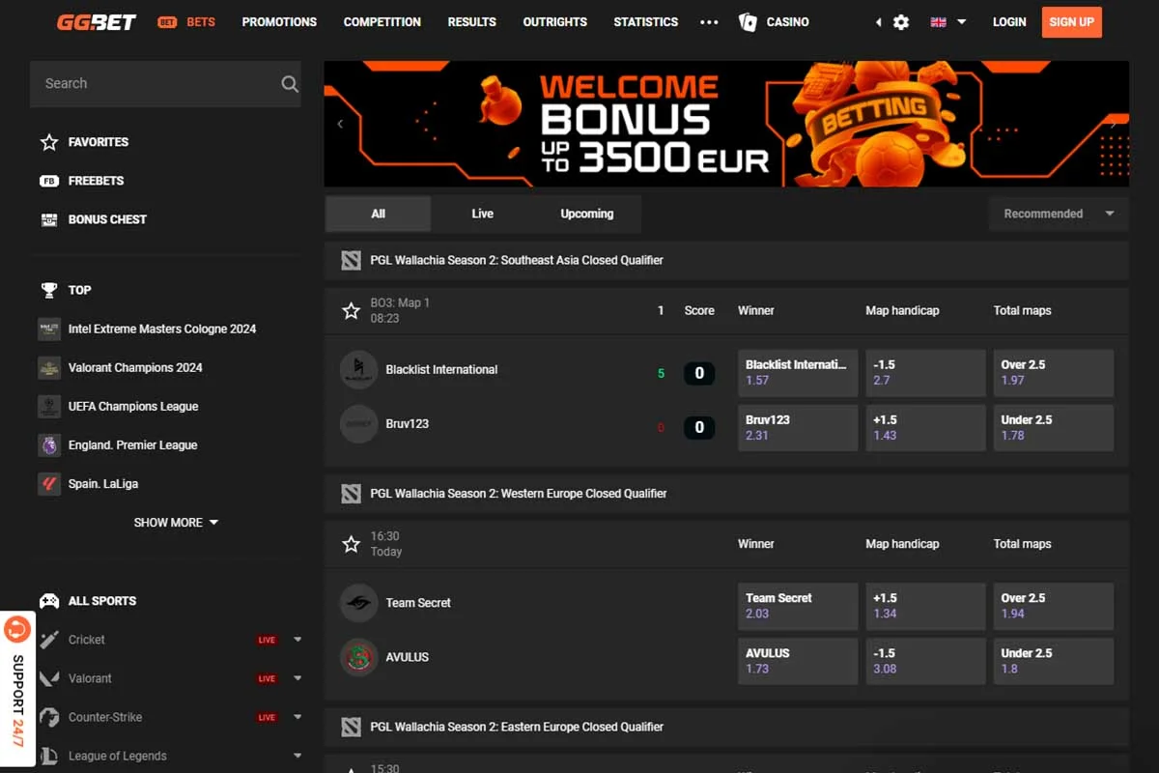
Task: Click Dota icon for Western Europe Qualifier
Action: 351,494
